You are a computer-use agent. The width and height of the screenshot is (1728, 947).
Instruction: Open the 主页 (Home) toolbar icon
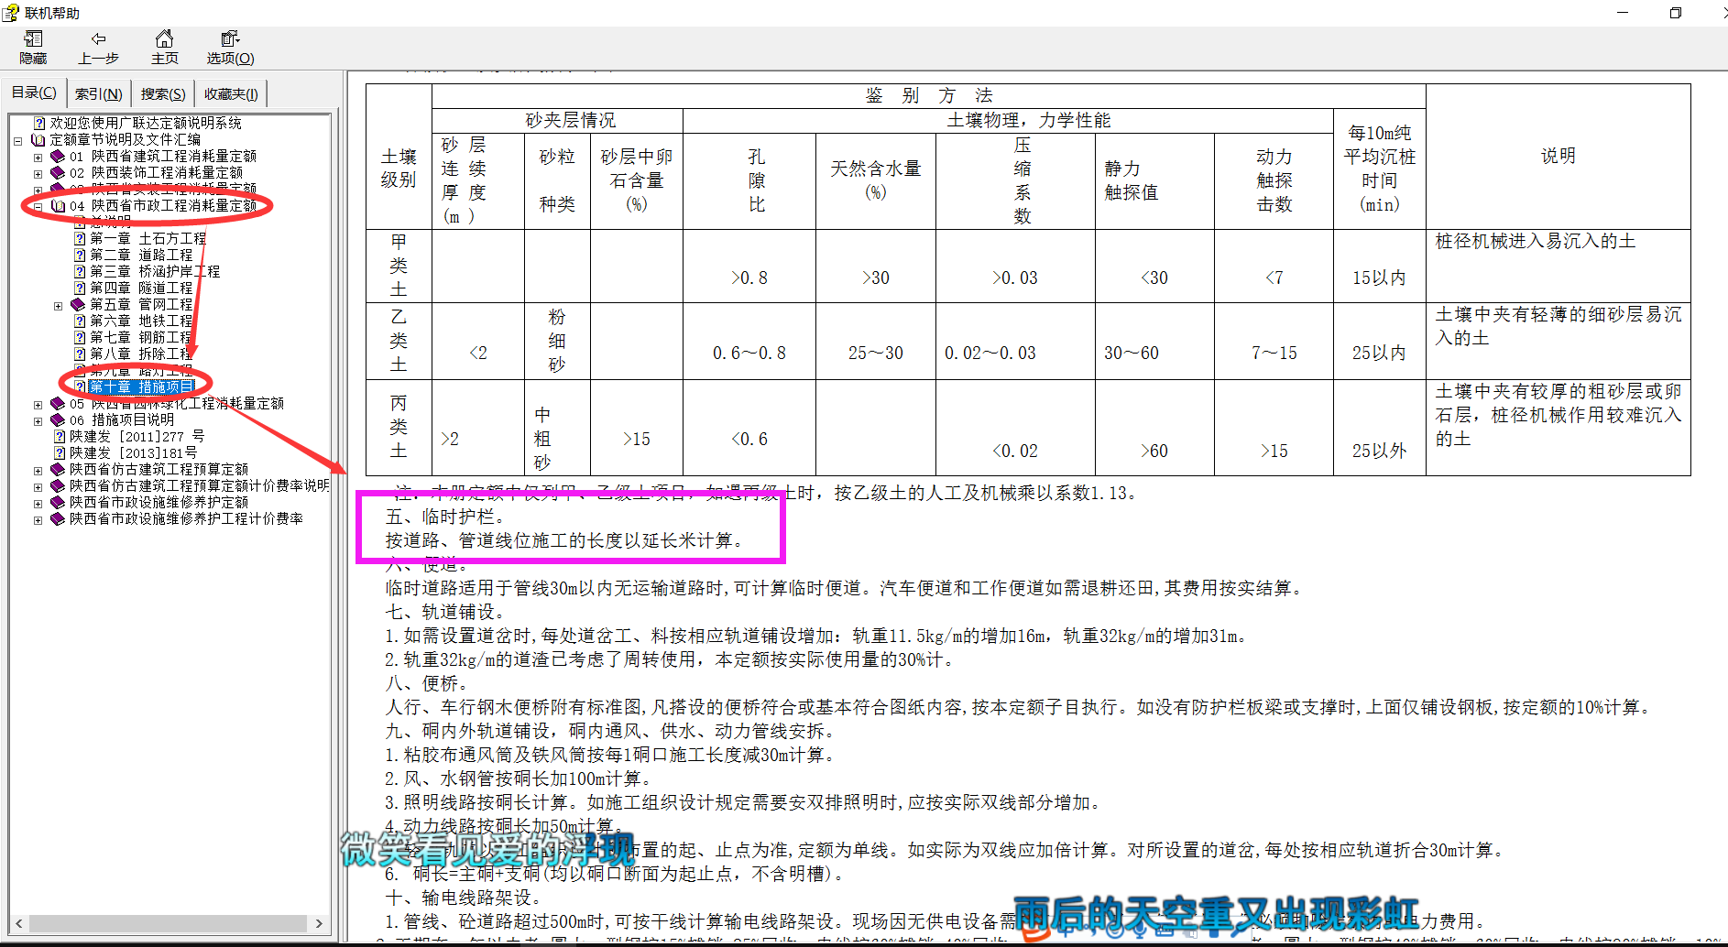coord(164,38)
